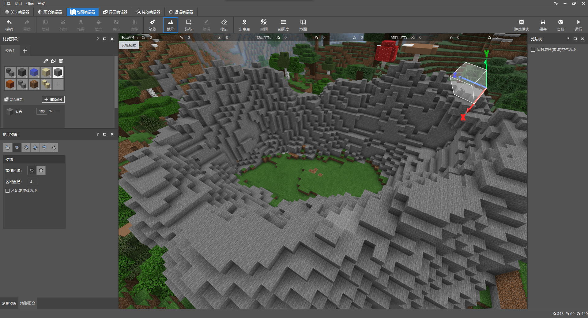Open the 作品 menu
Screen dimensions: 588x318
30,3
